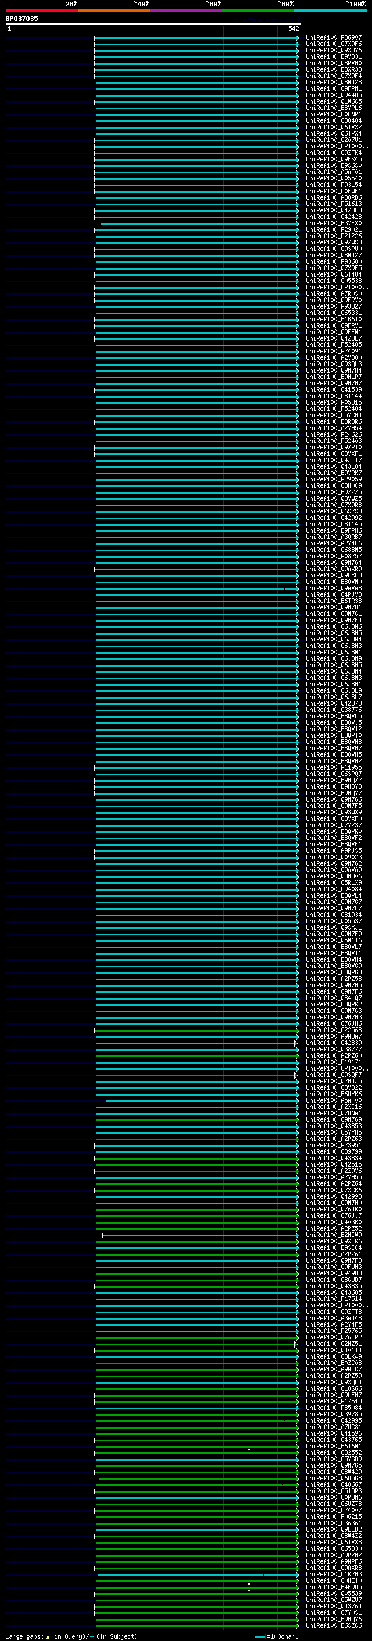This screenshot has width=372, height=1641.
Task: Select UniRef100_Q9SPU0 label
Action: pyautogui.click(x=333, y=249)
